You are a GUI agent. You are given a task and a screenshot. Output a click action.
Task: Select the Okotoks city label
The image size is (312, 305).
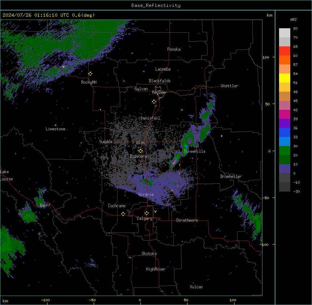(149, 254)
